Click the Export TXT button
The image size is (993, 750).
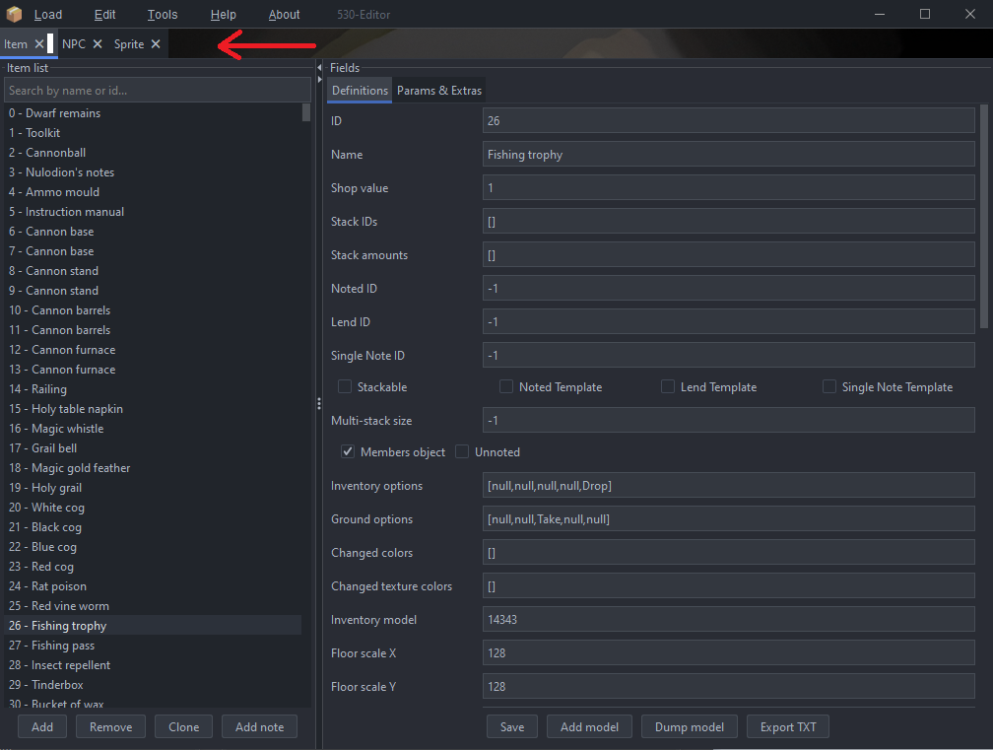pos(788,727)
